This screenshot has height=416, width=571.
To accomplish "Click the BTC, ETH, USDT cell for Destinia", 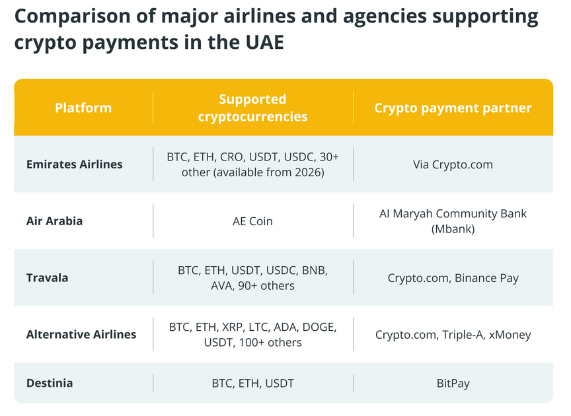I will [x=252, y=383].
